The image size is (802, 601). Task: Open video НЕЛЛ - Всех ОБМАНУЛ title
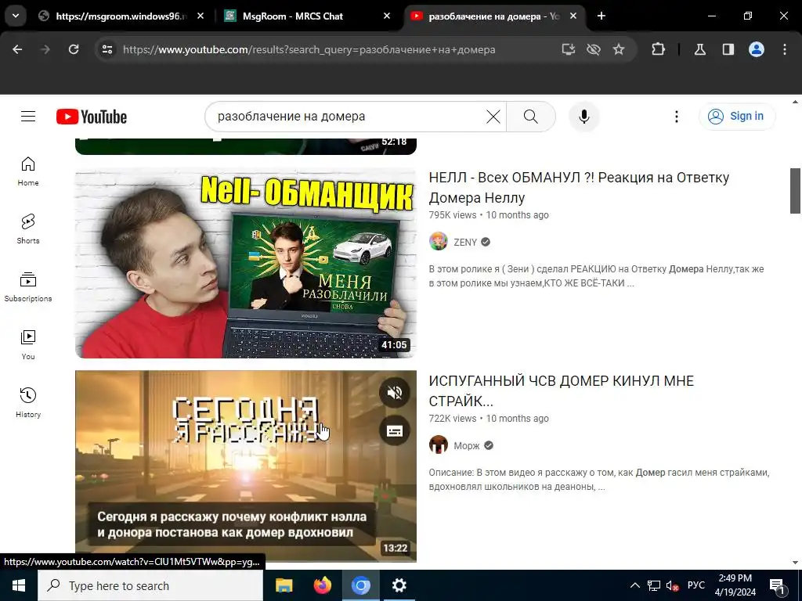coord(579,188)
